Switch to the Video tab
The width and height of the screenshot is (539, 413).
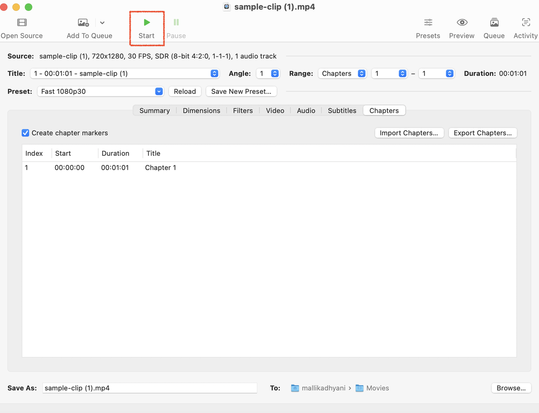(x=275, y=110)
